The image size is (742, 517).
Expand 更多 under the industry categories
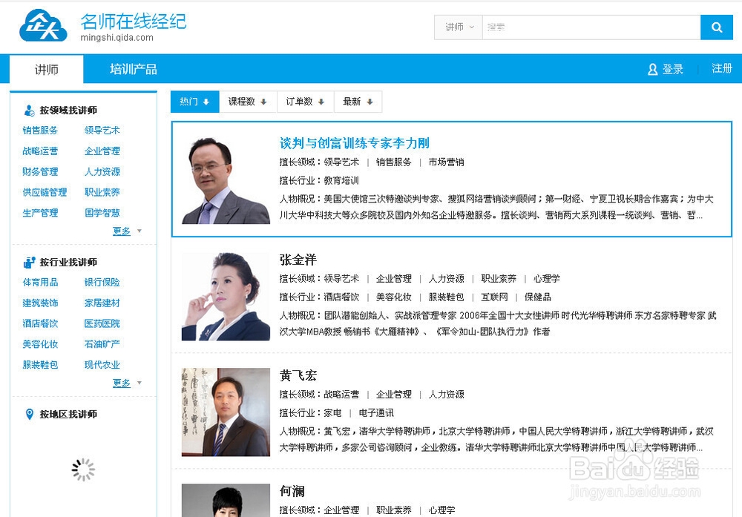click(x=123, y=383)
